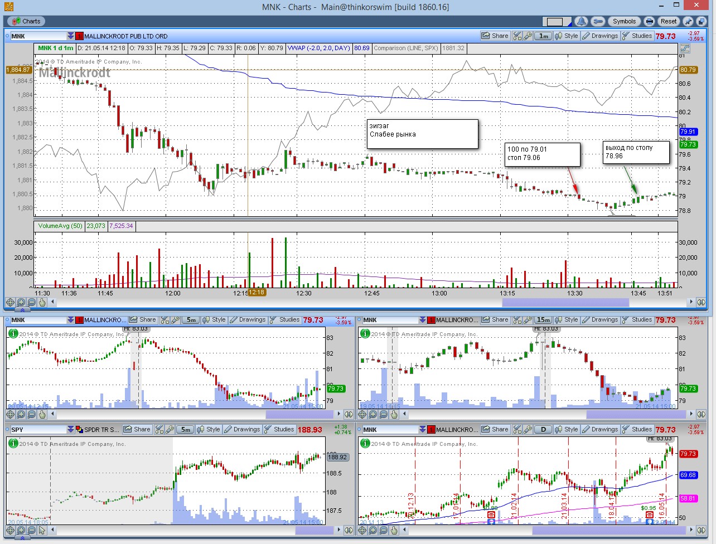Change the D timeframe of daily MNK chart
Viewport: 716px width, 544px height.
(543, 430)
